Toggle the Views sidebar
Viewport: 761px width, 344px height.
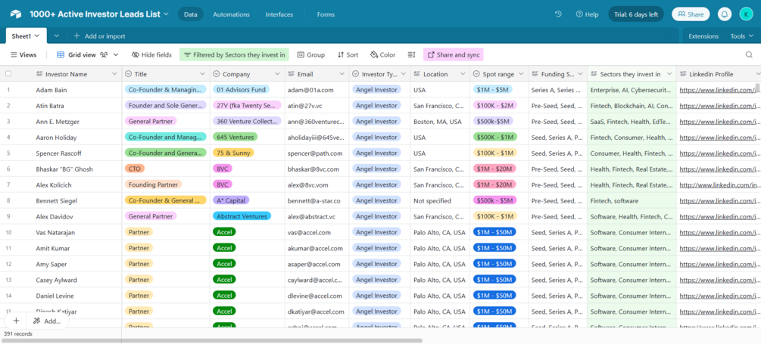pos(23,54)
